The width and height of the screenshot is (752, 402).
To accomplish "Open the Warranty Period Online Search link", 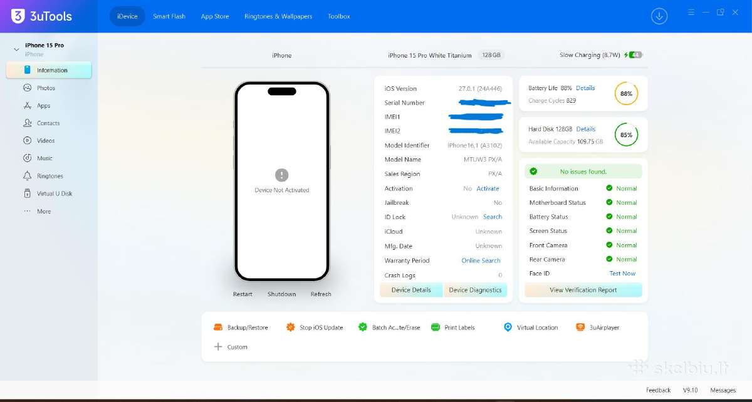I will [x=481, y=260].
